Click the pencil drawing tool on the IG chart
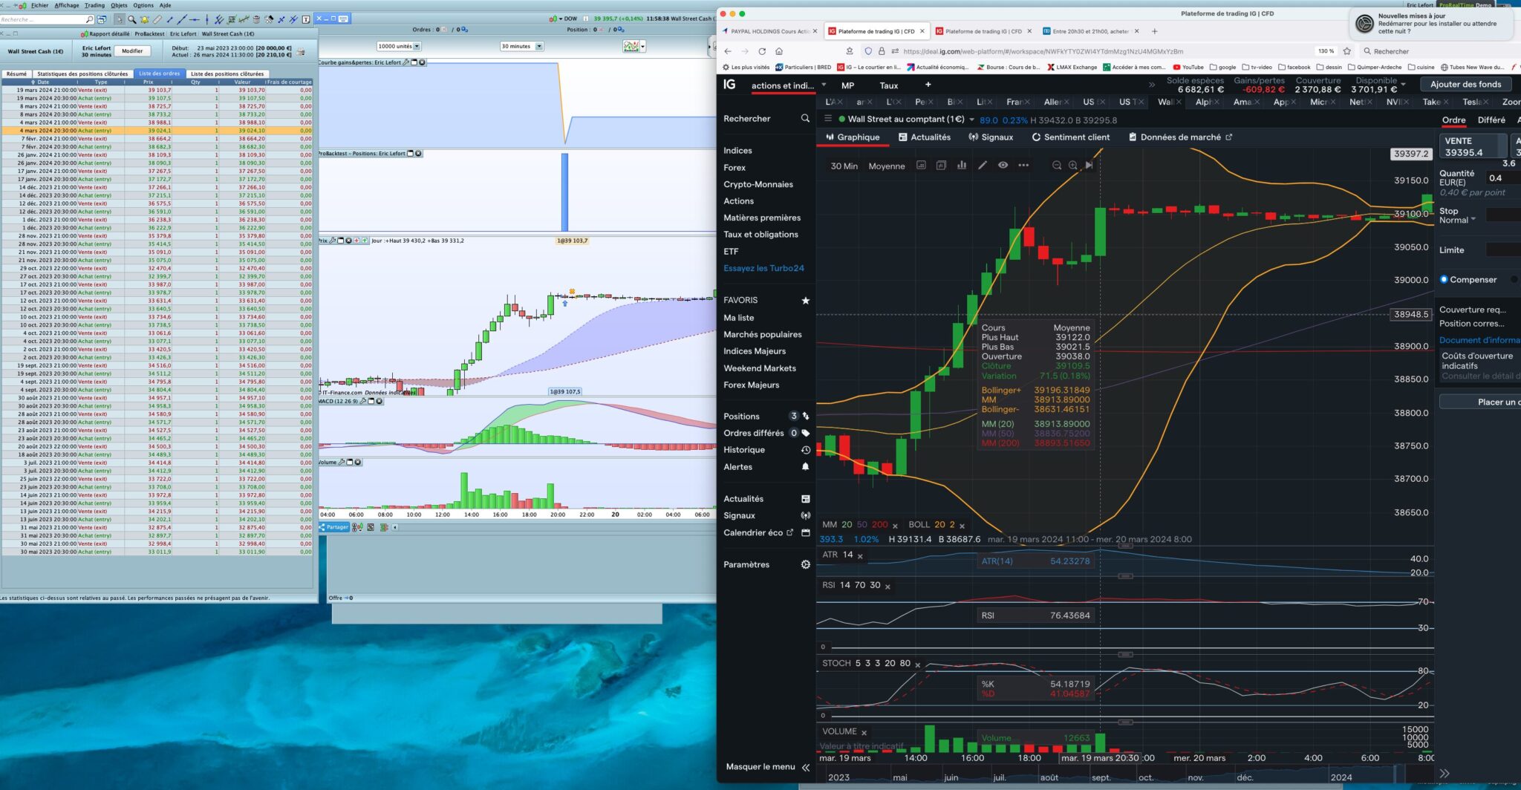 (982, 166)
